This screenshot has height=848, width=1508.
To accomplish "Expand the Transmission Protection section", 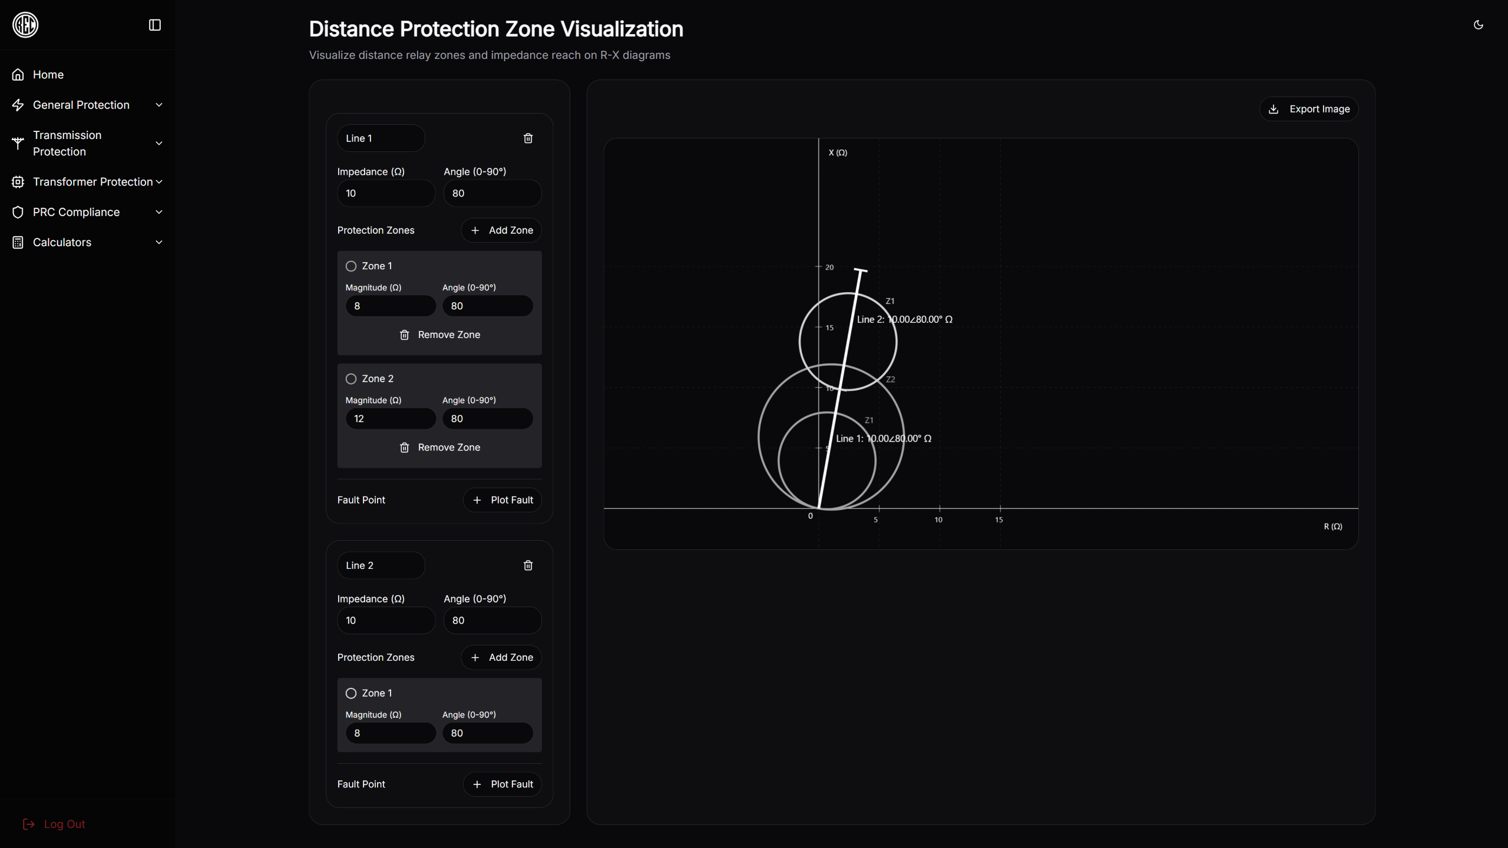I will pyautogui.click(x=158, y=143).
